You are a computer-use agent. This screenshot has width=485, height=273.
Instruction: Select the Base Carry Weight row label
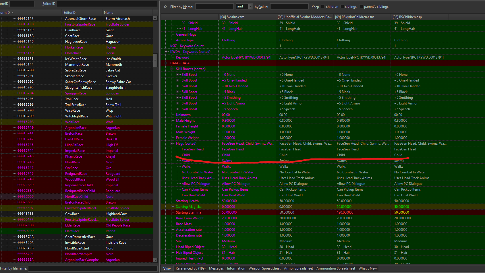pos(190,218)
